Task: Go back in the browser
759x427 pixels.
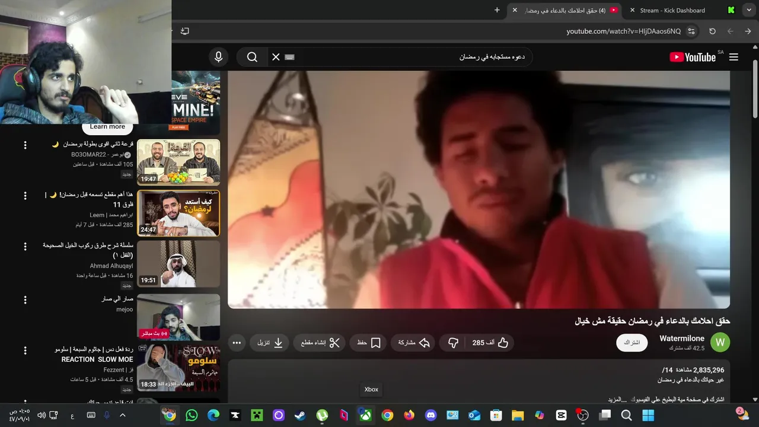Action: (748, 31)
